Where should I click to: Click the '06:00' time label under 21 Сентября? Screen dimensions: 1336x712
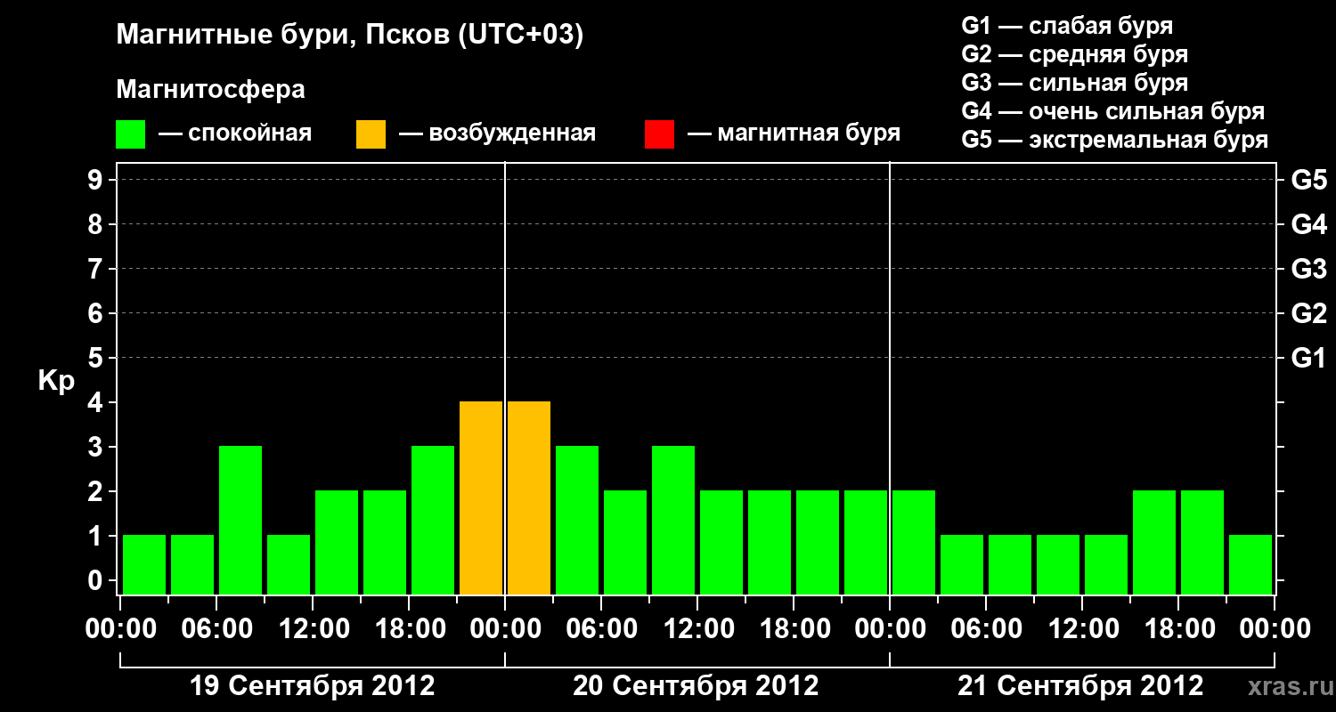click(x=987, y=629)
